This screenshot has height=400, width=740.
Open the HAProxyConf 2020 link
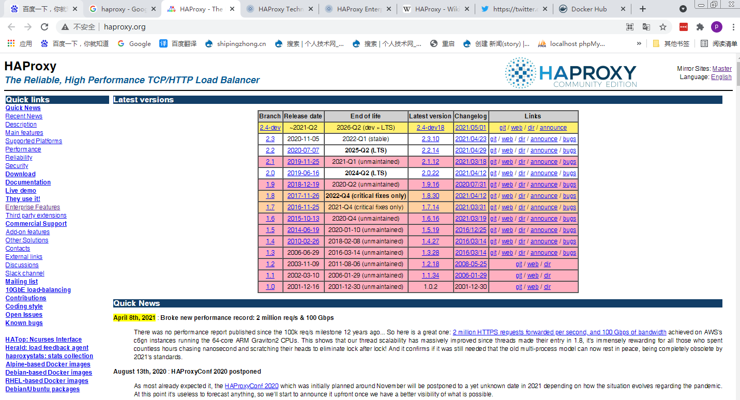251,386
